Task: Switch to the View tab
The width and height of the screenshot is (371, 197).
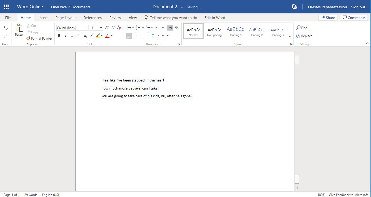Action: click(133, 18)
